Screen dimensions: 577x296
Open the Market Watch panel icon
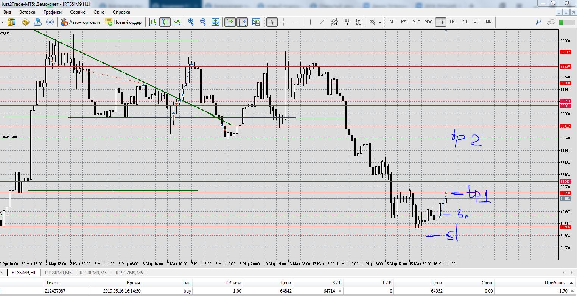[11, 22]
